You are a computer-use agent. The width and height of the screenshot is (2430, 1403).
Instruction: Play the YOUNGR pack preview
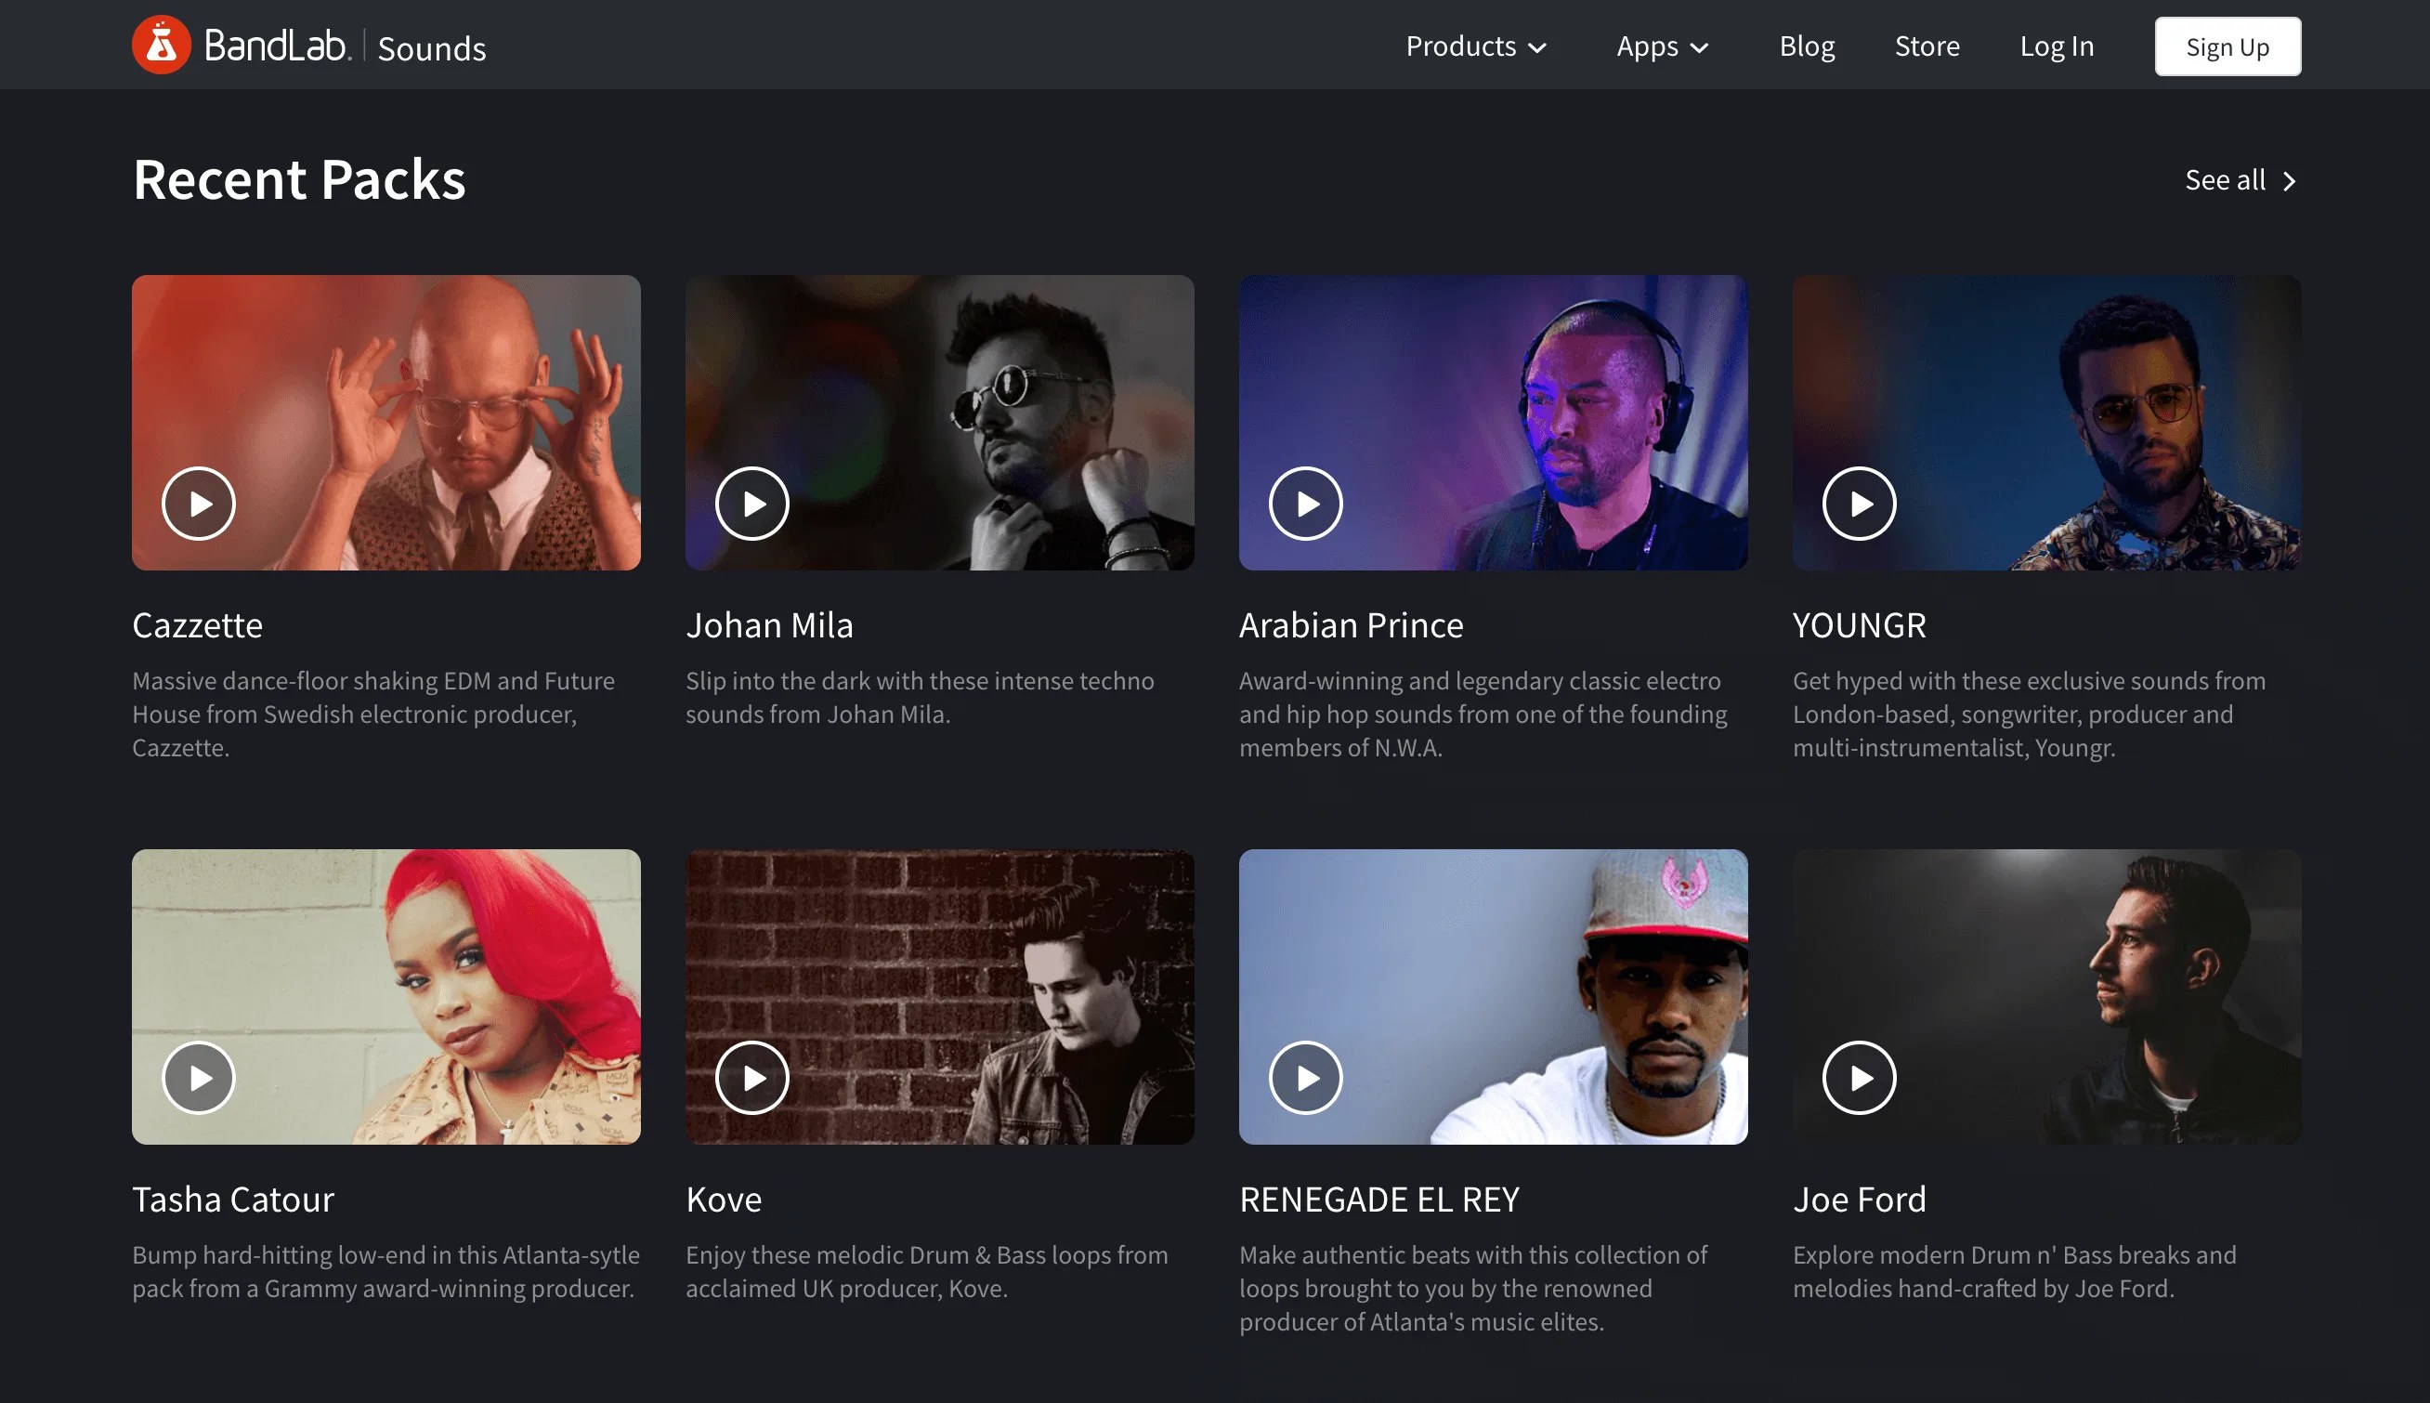[x=1859, y=504]
